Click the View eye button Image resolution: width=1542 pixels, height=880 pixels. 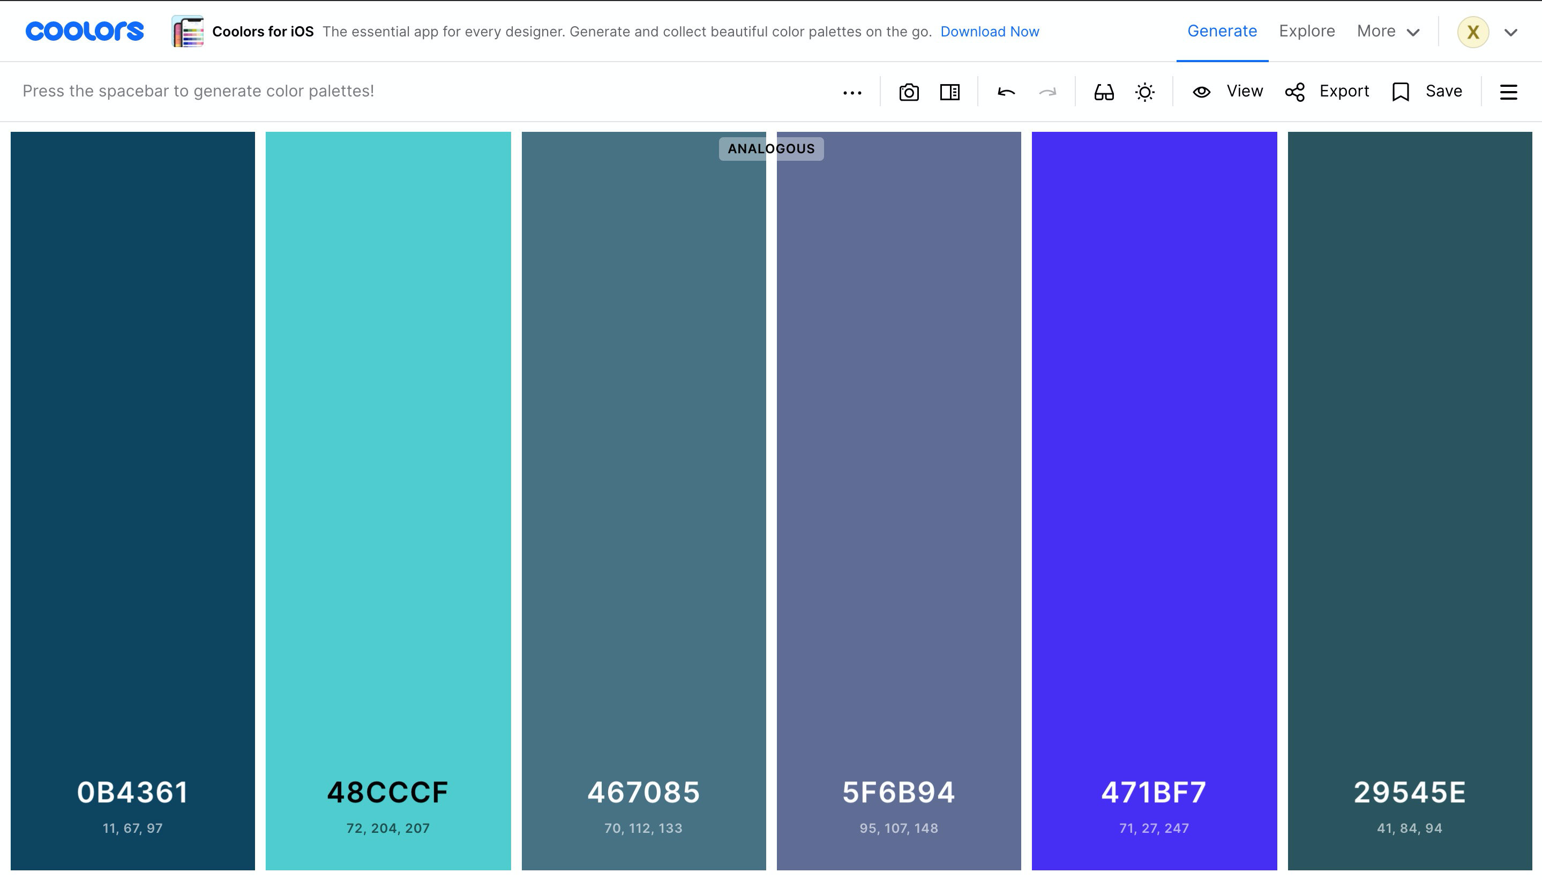tap(1227, 91)
